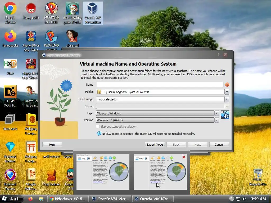Viewport: 271px width, 203px height.
Task: Open the Bejeweled Twist desktop icon
Action: (x=10, y=180)
